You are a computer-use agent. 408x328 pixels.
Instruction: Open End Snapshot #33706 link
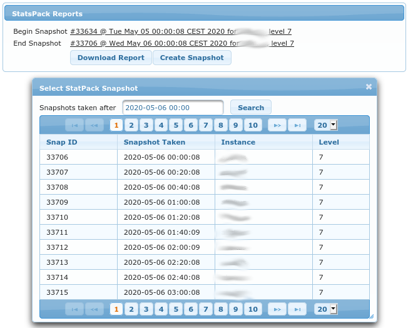pyautogui.click(x=182, y=43)
